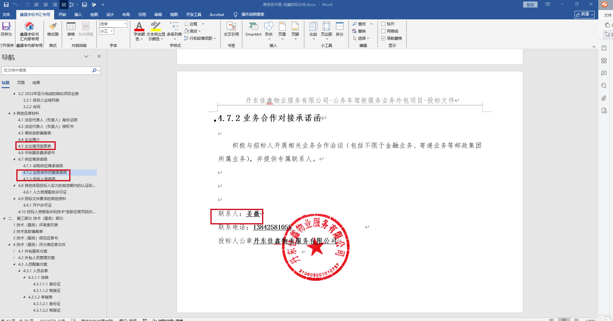Click 替换 replace in editing group
This screenshot has width=613, height=321.
(x=359, y=31)
